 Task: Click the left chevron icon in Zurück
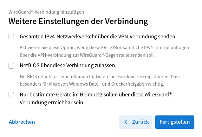click(x=126, y=122)
